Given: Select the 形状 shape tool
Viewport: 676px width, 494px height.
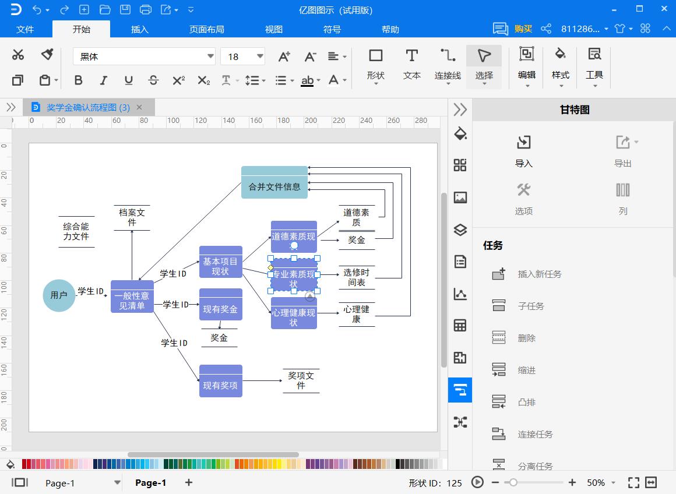Looking at the screenshot, I should click(375, 64).
